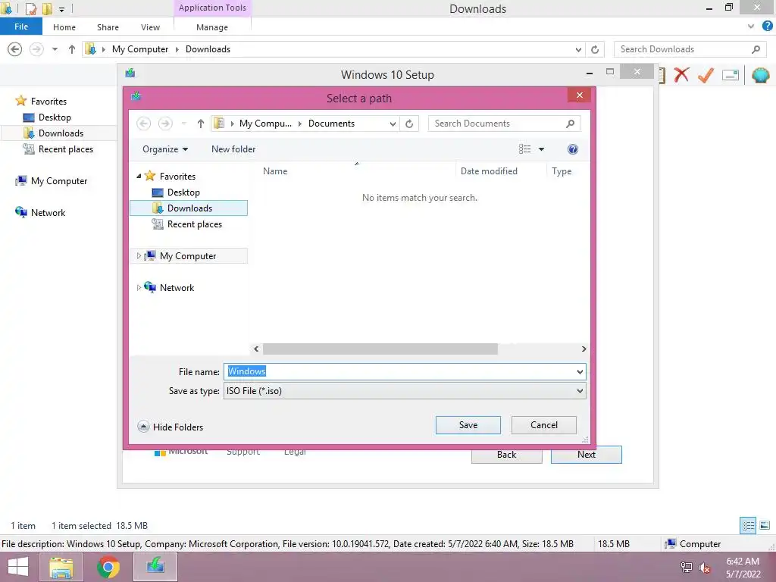Image resolution: width=776 pixels, height=582 pixels.
Task: Close the Select a path dialog
Action: [x=580, y=95]
